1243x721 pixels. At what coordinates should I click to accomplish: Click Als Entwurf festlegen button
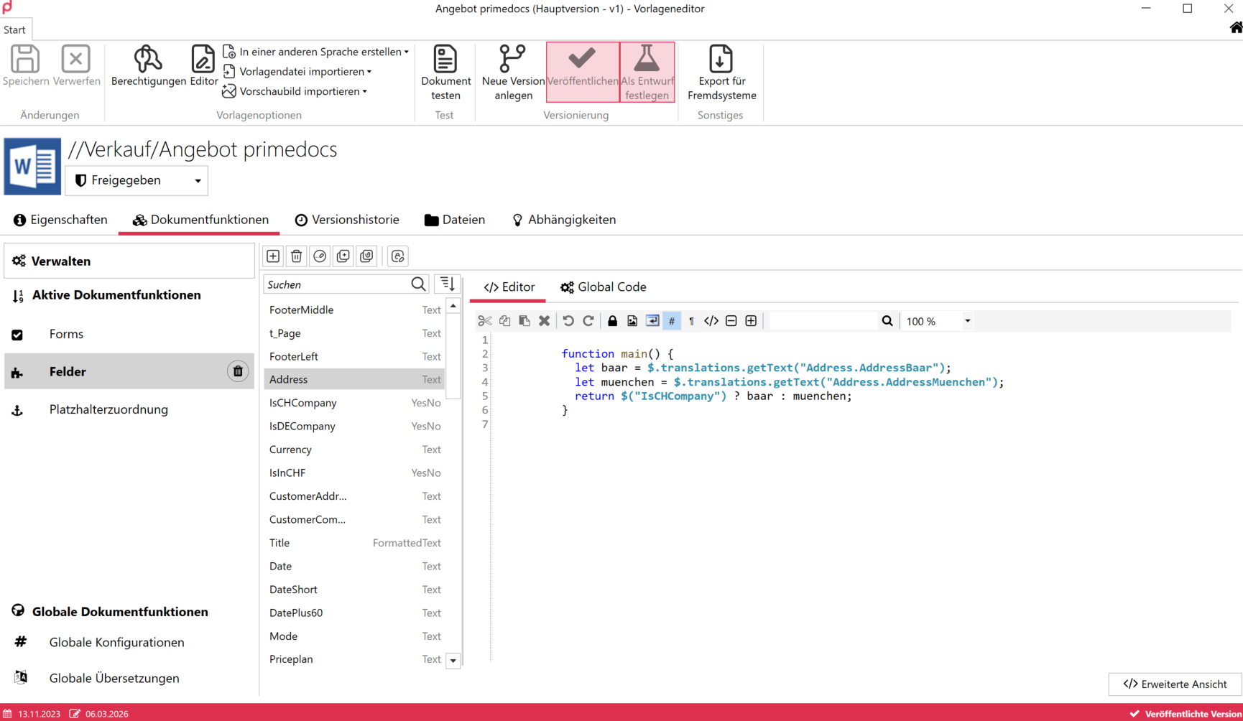(647, 72)
